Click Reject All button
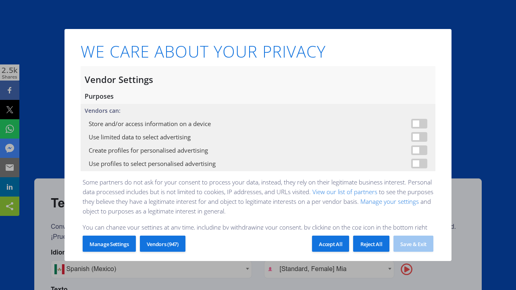Viewport: 516px width, 290px height. (x=371, y=244)
